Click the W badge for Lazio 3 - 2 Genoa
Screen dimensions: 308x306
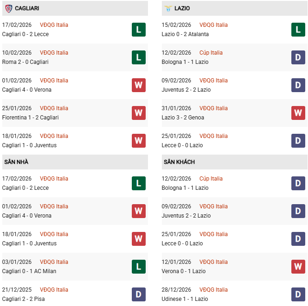(x=298, y=113)
